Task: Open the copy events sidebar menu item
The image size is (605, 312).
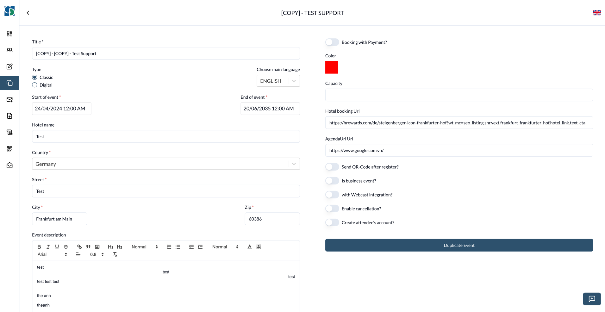Action: (9, 83)
